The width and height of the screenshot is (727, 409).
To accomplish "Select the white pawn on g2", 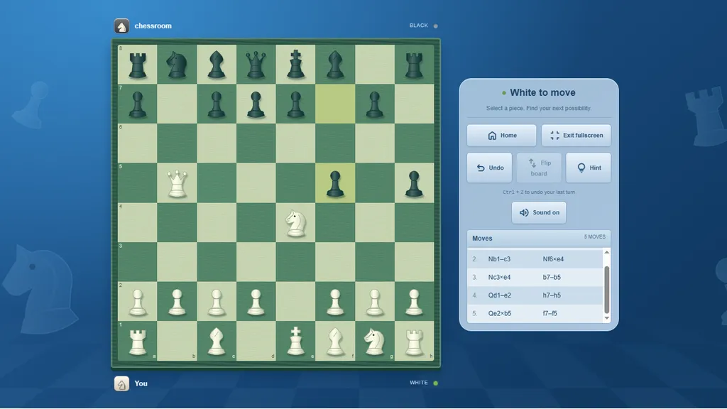I will click(375, 301).
